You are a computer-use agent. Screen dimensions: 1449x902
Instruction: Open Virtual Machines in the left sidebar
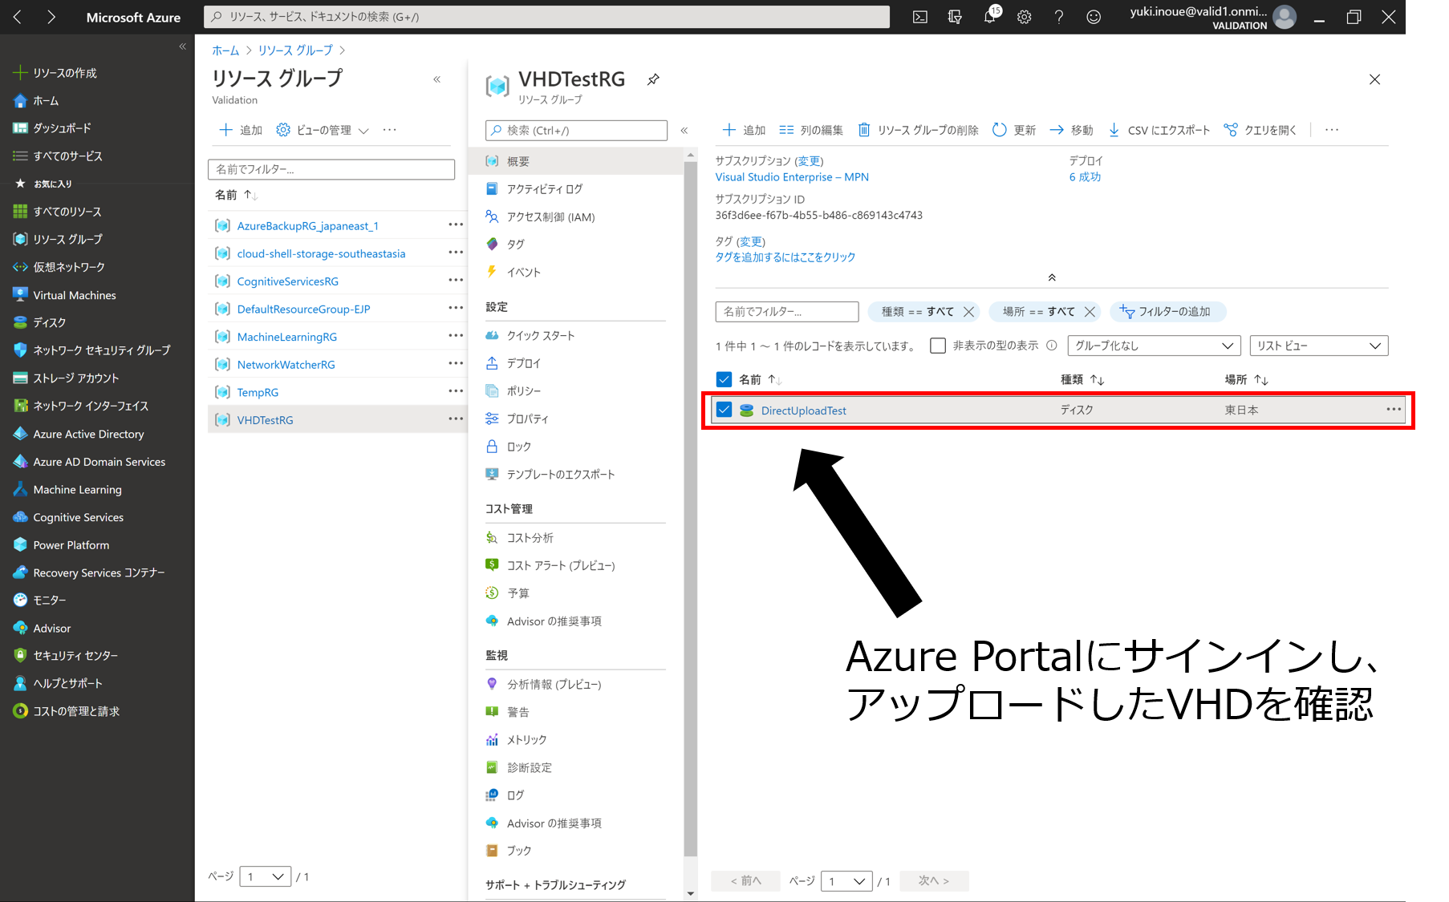pos(74,295)
